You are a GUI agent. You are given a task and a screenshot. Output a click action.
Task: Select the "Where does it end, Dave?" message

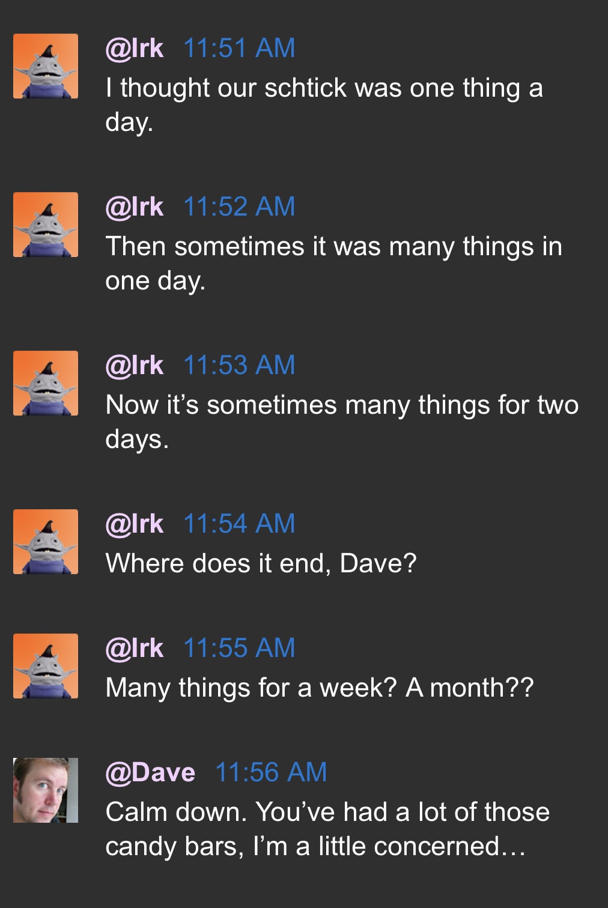point(261,564)
